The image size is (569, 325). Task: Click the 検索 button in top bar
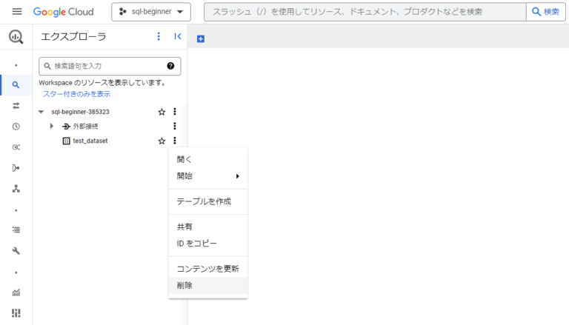point(546,12)
